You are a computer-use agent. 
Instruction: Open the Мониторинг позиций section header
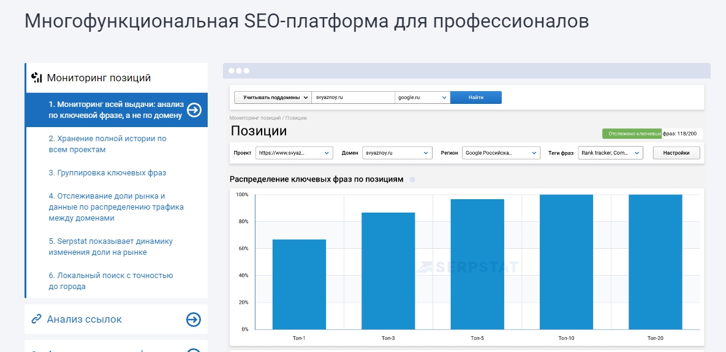(116, 78)
